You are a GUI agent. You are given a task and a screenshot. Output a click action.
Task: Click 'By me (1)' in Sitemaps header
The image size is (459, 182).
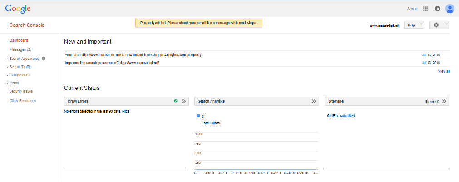click(x=432, y=102)
